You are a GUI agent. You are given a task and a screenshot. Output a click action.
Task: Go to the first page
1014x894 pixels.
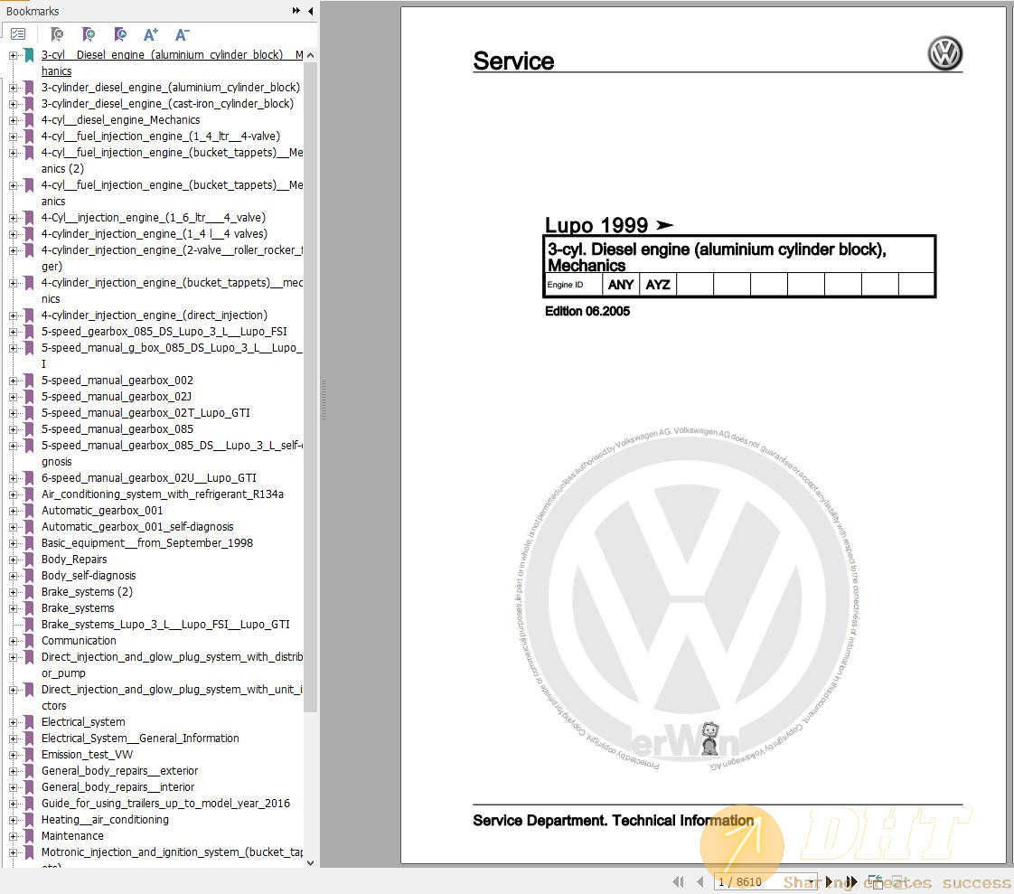click(x=678, y=881)
